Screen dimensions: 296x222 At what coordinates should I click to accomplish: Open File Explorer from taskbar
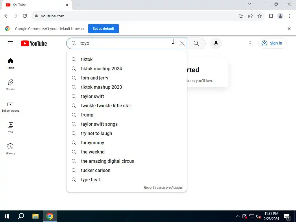[35, 216]
